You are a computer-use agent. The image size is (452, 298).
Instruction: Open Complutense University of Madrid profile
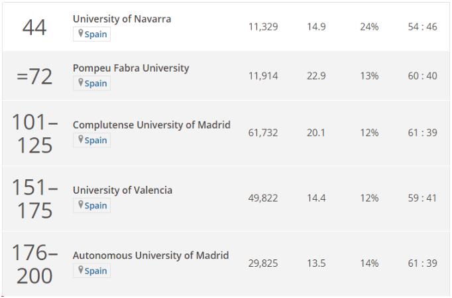pos(151,125)
